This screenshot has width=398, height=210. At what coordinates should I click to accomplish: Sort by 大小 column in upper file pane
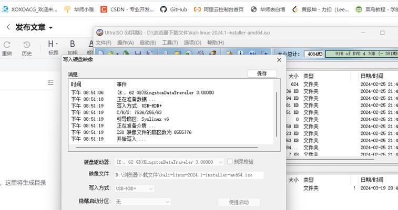293,76
